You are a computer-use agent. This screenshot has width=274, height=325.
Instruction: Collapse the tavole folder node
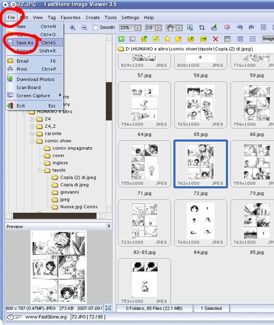coord(39,170)
